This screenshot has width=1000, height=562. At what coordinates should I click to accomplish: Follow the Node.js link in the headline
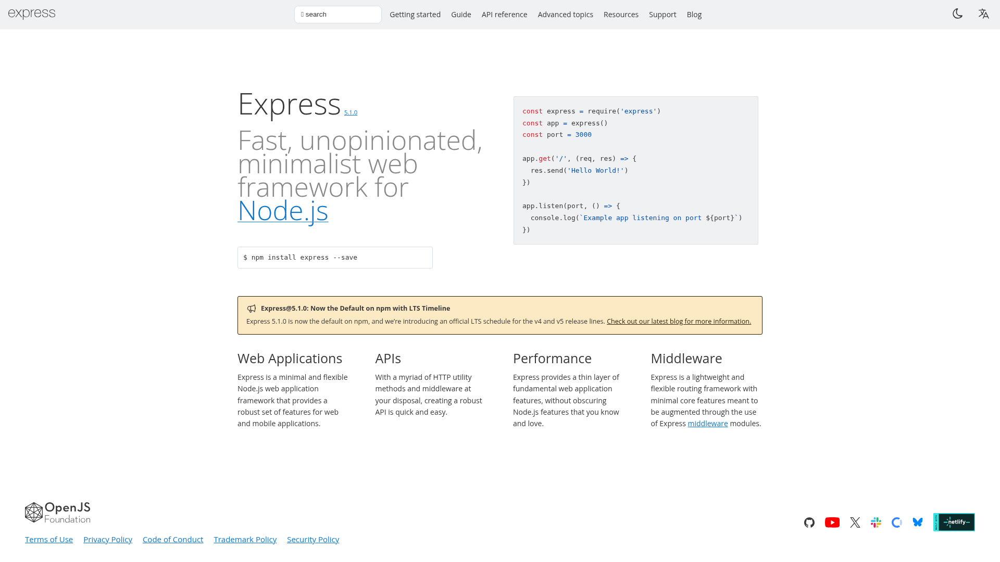tap(283, 211)
